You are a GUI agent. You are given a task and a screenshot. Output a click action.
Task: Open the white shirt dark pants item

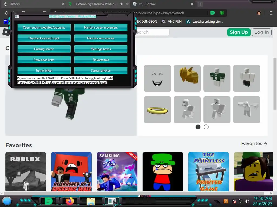point(247,78)
